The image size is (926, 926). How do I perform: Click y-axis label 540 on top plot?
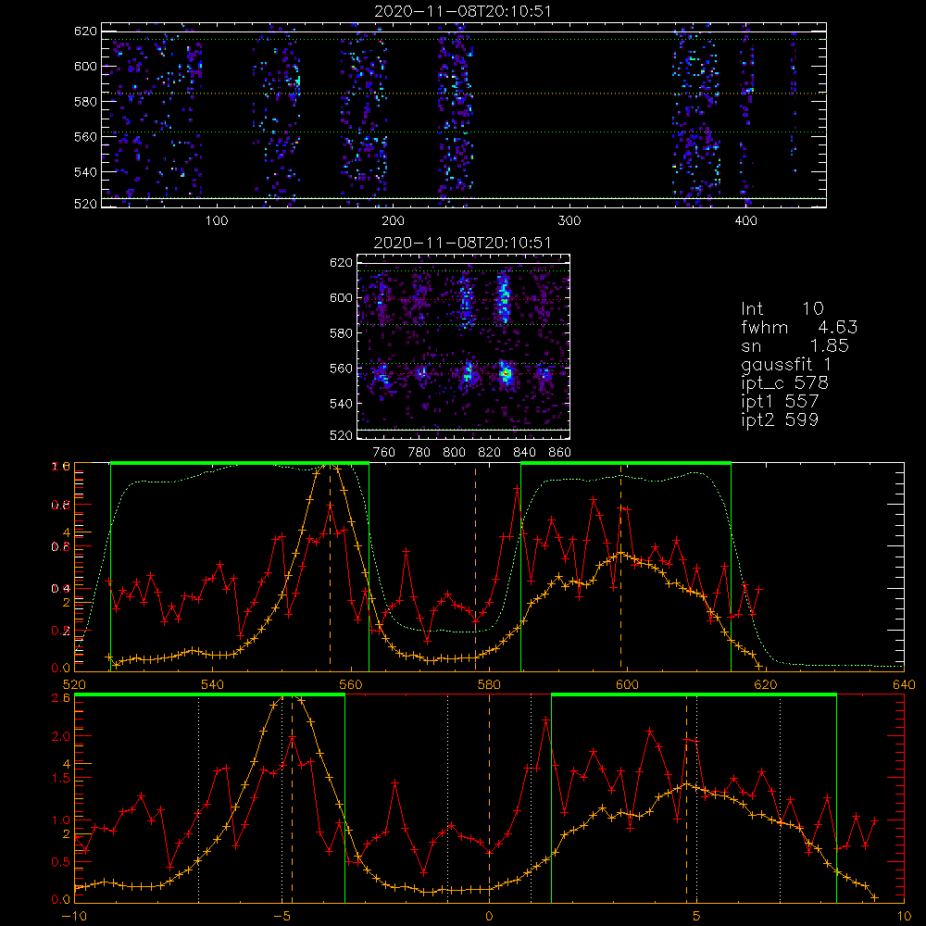click(x=85, y=172)
